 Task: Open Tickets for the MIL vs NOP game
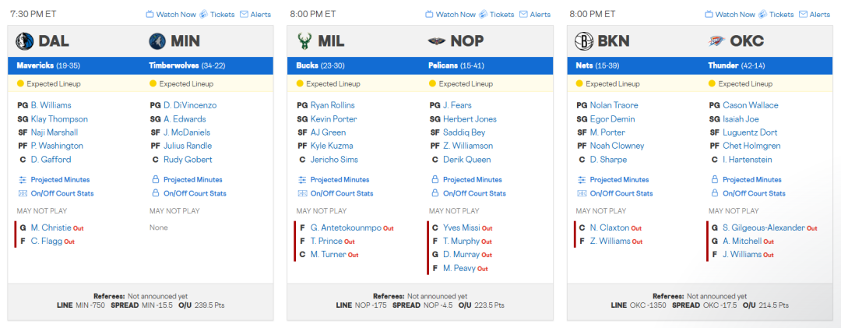pos(497,14)
